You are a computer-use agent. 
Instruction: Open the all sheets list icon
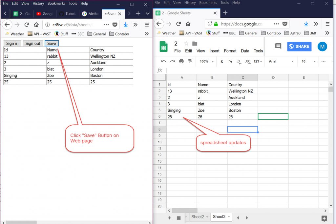click(x=179, y=218)
